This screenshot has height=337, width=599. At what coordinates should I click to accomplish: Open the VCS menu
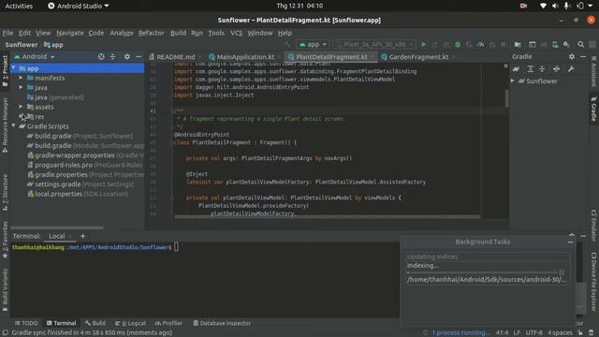pyautogui.click(x=237, y=33)
